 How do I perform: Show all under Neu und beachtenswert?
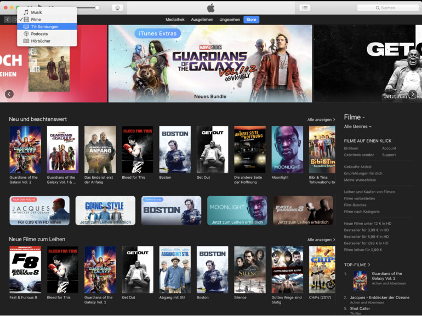(x=321, y=120)
